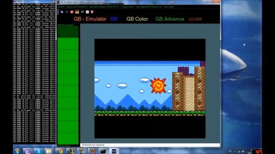
Task: Click the GB Color header label
Action: point(137,19)
